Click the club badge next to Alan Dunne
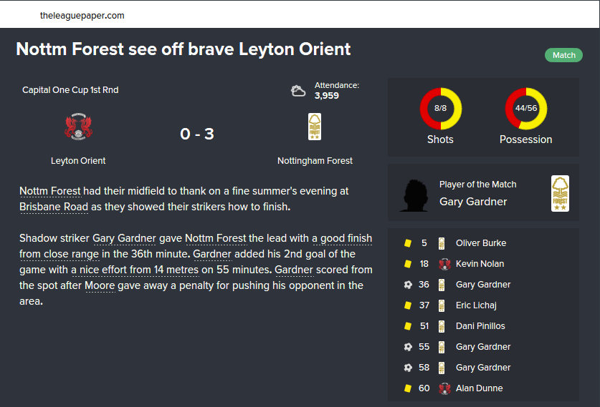 click(x=444, y=388)
